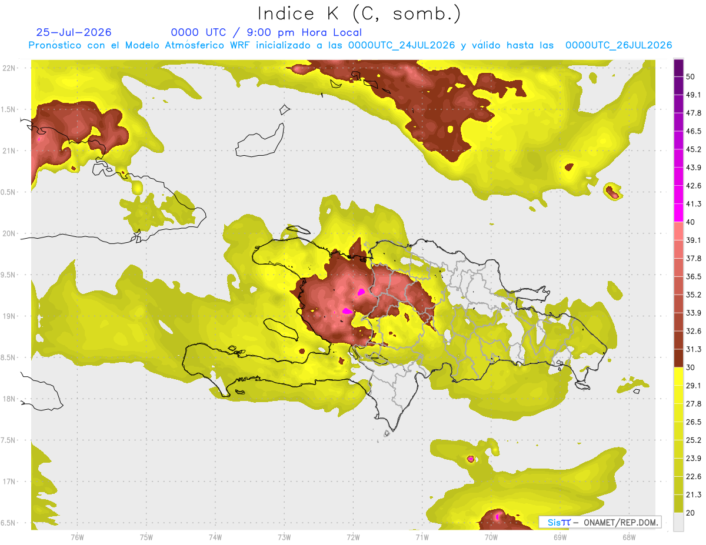The width and height of the screenshot is (706, 545).
Task: Click the "74W" longitude label
Action: tap(215, 537)
